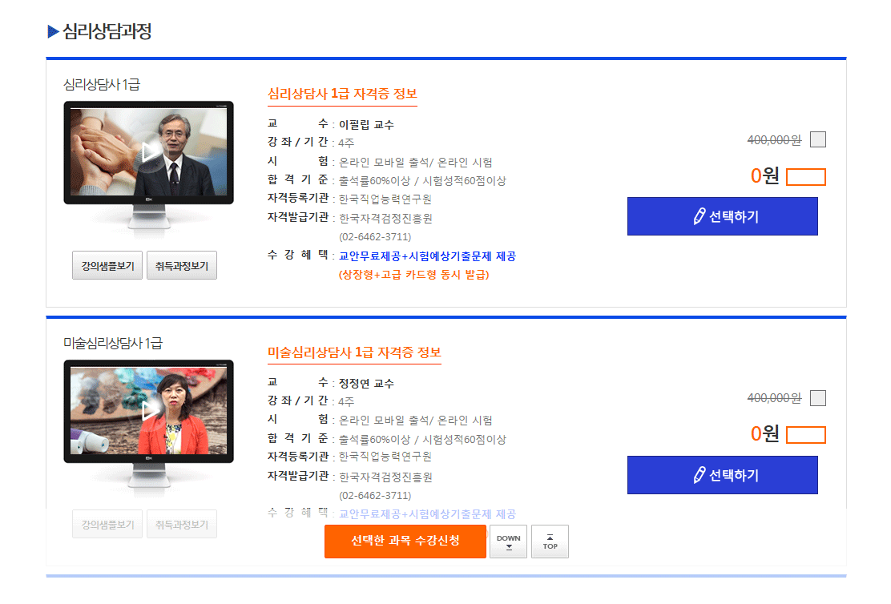This screenshot has width=891, height=604.
Task: Click 선택하기 for the 미술심리상담사 1급 course
Action: [x=722, y=475]
